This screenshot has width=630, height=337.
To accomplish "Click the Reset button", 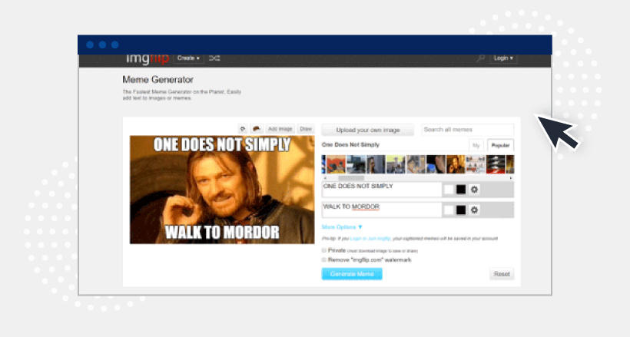I will tap(502, 274).
